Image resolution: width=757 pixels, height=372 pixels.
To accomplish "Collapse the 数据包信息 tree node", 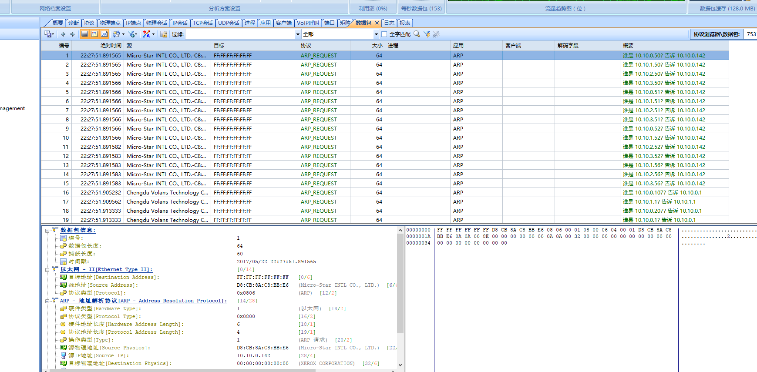I will (47, 231).
